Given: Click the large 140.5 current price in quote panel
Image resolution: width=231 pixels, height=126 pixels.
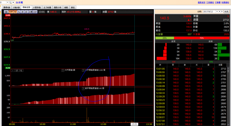Looking at the screenshot, I should pos(164,18).
